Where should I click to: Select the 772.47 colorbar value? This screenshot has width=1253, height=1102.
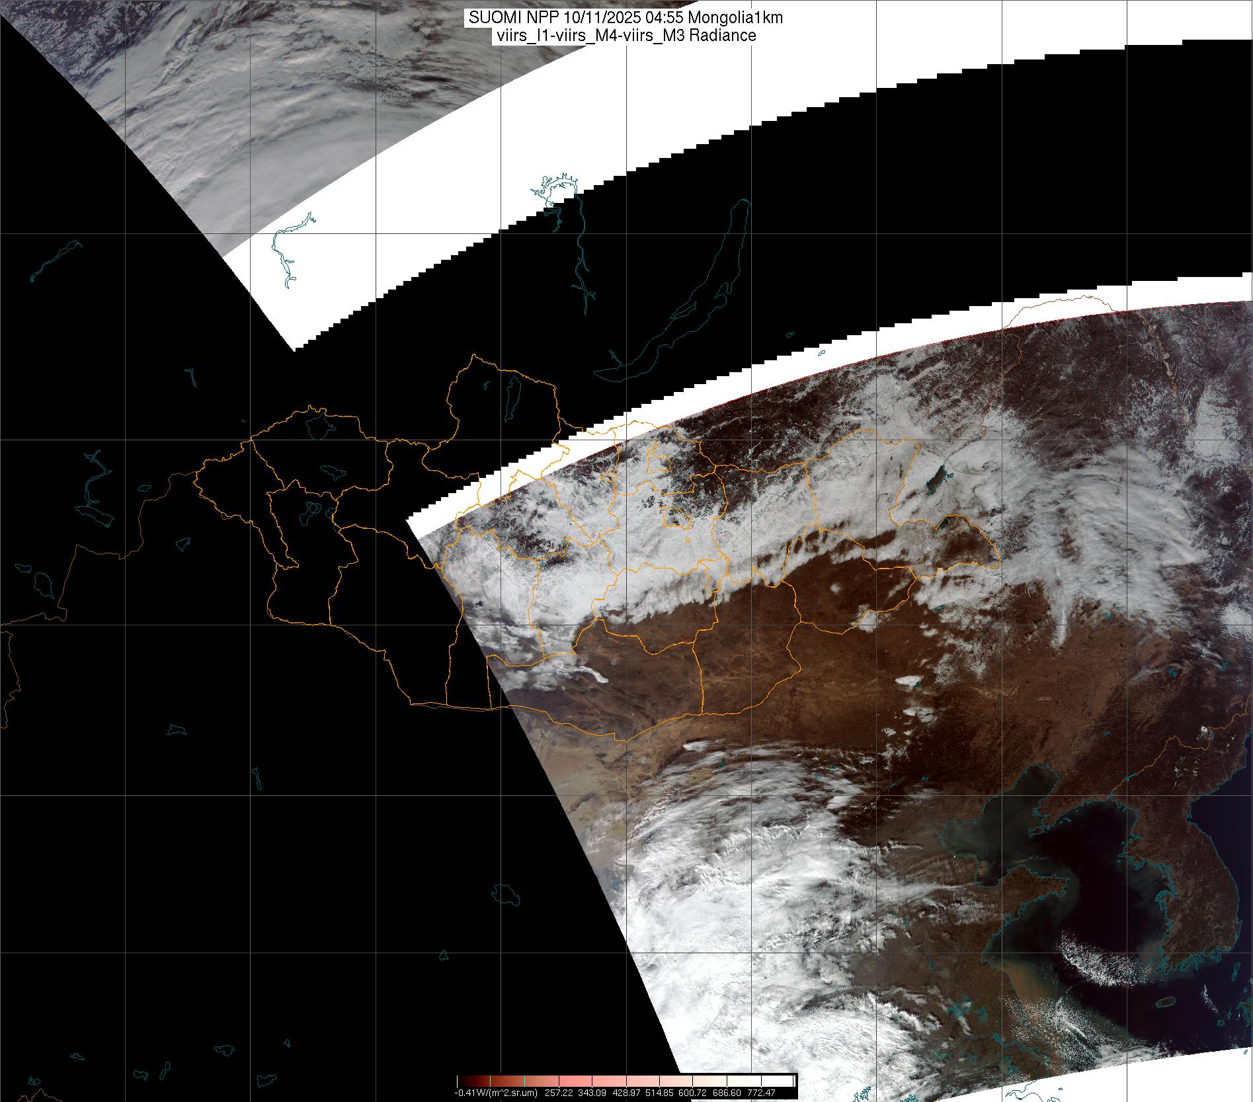(762, 1093)
